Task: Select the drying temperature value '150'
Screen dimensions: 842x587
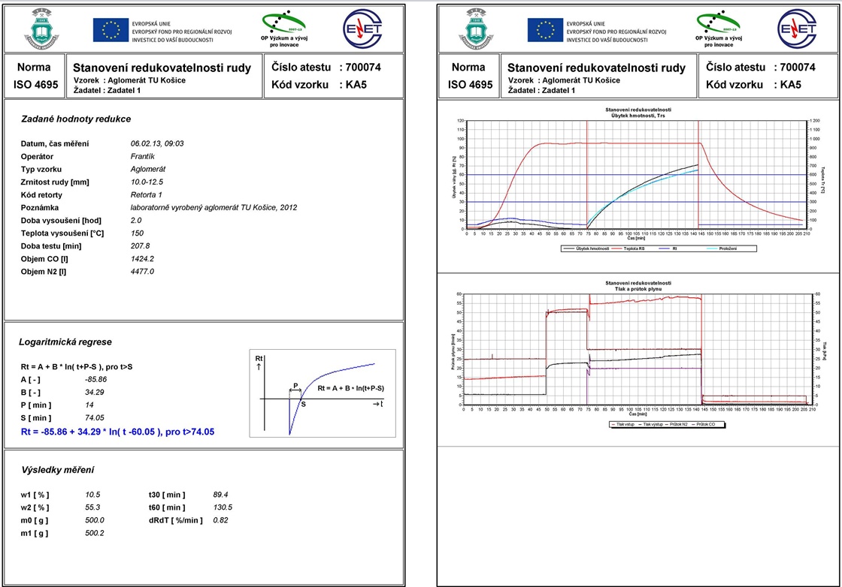Action: point(137,233)
